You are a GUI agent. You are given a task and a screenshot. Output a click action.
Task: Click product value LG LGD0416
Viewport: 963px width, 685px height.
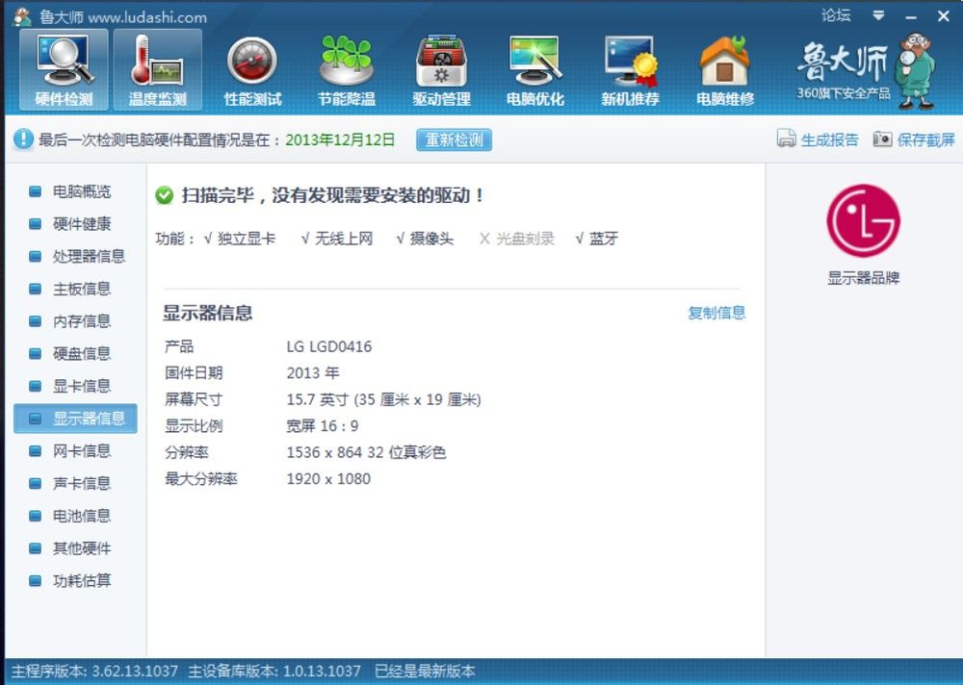(329, 346)
